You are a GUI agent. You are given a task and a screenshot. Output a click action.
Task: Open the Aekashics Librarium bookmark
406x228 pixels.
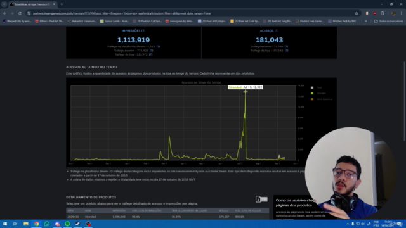click(x=82, y=21)
